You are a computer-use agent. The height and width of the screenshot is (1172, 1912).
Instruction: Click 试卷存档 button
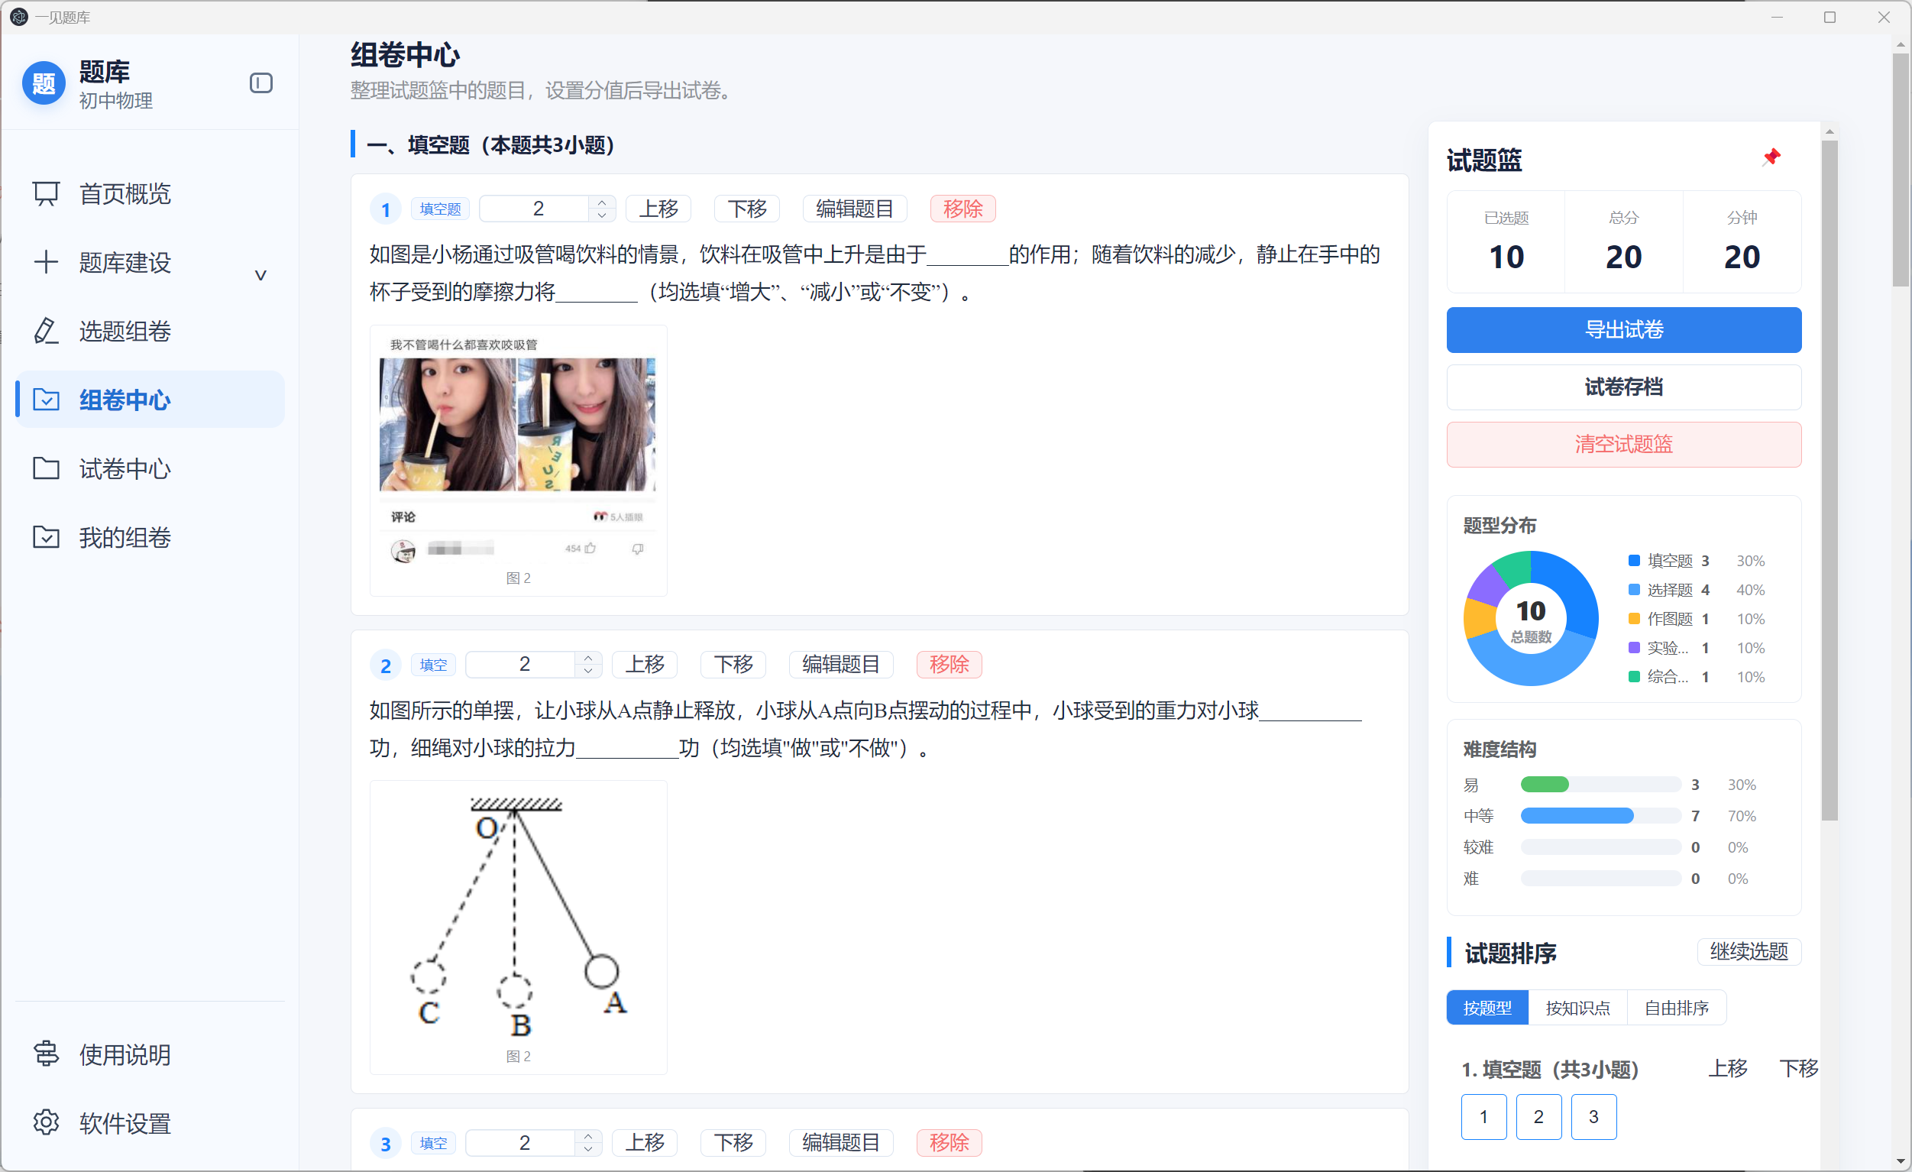(1623, 387)
